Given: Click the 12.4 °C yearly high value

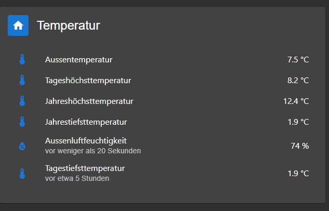Looking at the screenshot, I should click(296, 101).
